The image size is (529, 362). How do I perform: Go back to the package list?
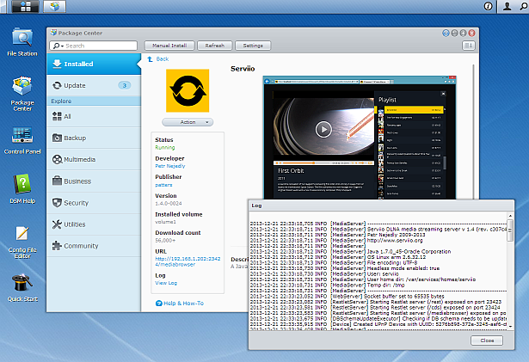pos(158,59)
